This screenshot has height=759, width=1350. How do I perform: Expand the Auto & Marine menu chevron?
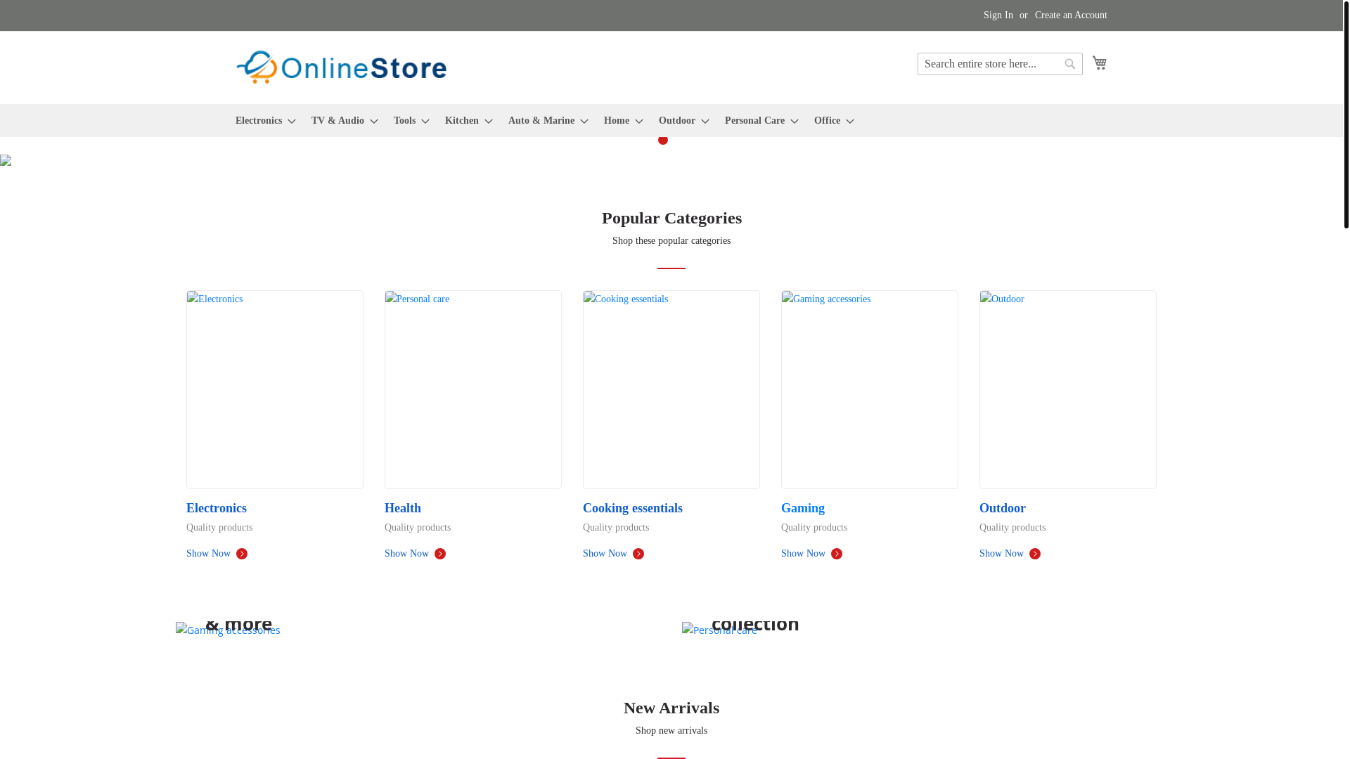(x=584, y=122)
